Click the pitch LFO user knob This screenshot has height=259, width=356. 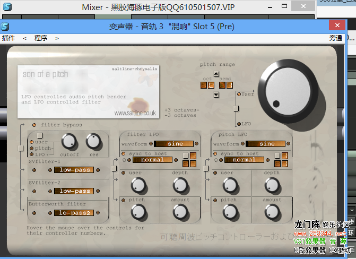coord(230,185)
